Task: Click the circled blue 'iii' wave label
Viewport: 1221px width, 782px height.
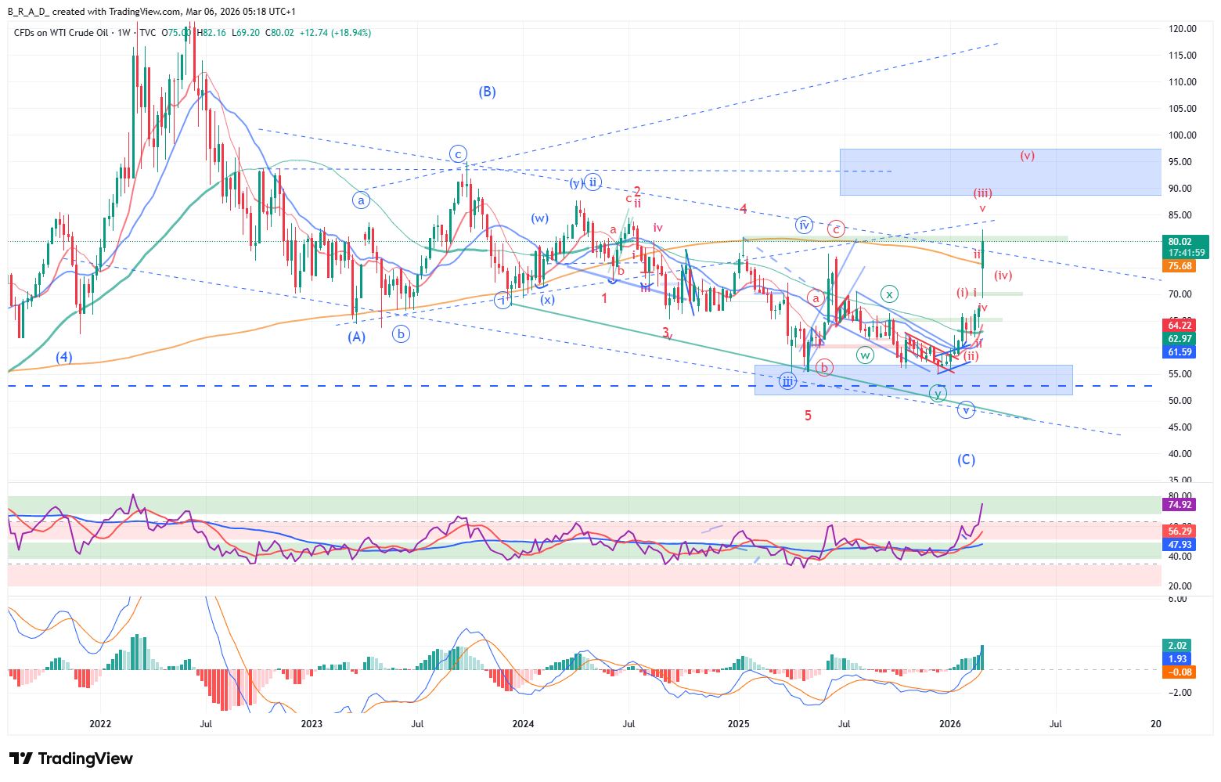Action: (787, 381)
